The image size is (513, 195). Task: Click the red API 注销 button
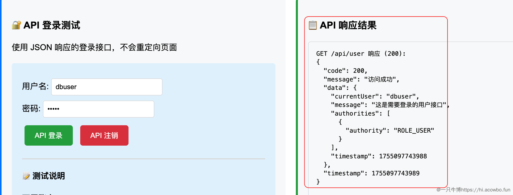tap(104, 135)
